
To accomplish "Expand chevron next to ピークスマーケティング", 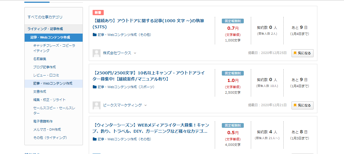I will tap(145, 105).
